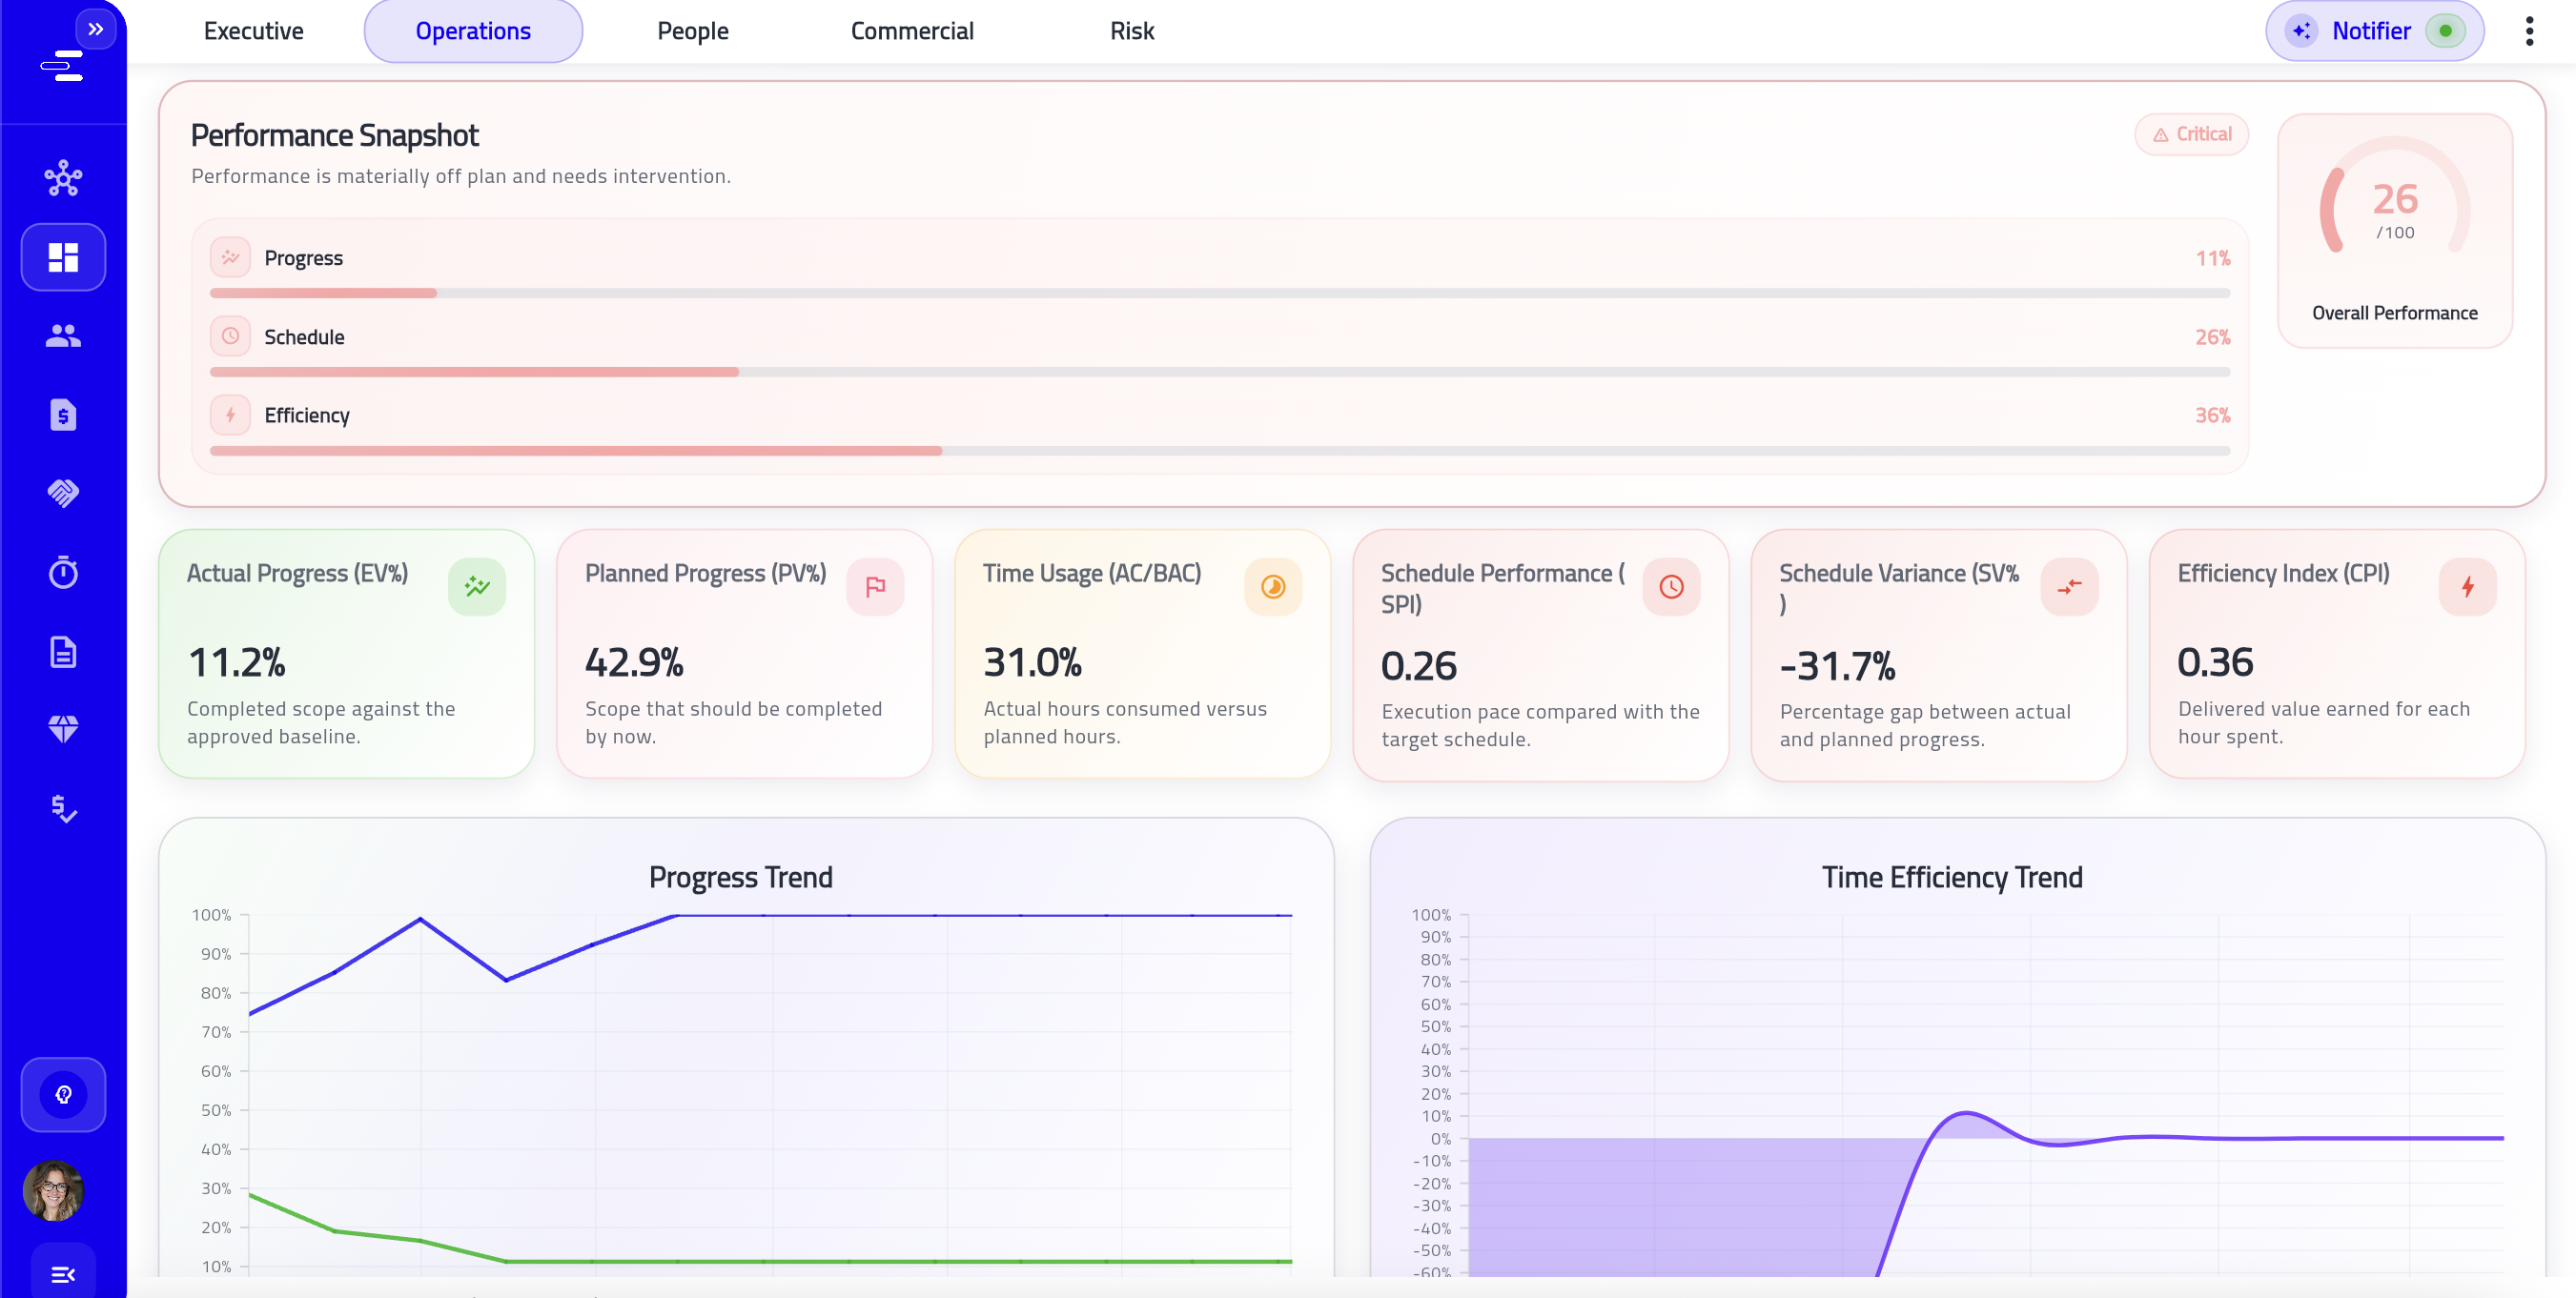This screenshot has width=2576, height=1298.
Task: Switch to the Executive tab
Action: [253, 31]
